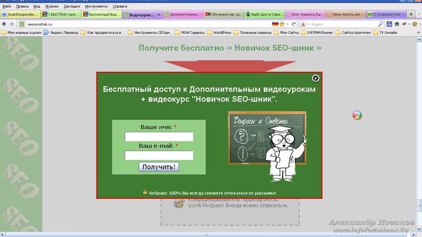Switch to the Обучение как сд tab
Image resolution: width=422 pixels, height=237 pixels.
224,14
